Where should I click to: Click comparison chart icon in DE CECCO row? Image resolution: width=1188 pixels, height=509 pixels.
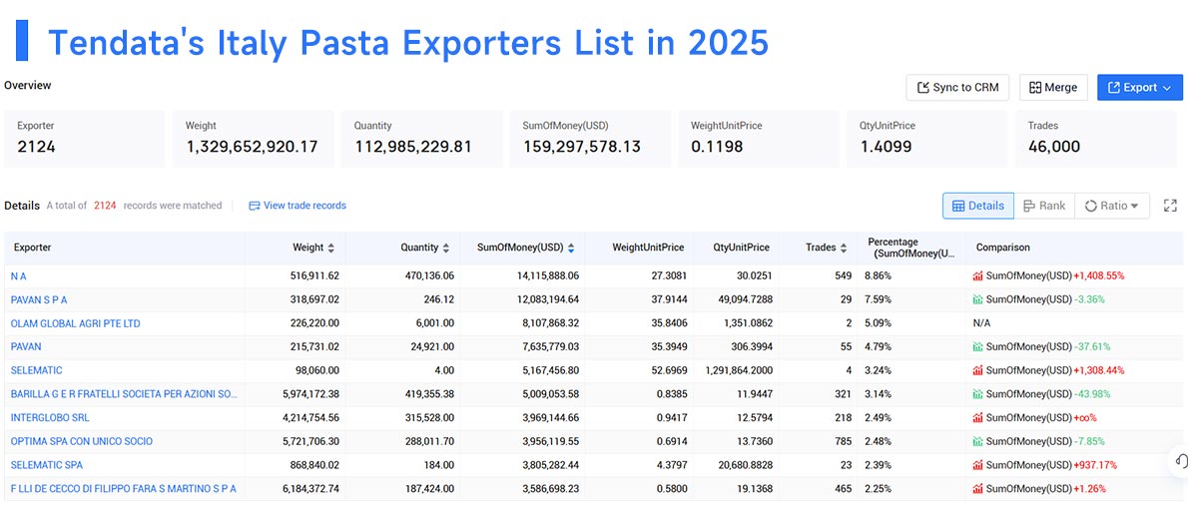click(x=977, y=489)
